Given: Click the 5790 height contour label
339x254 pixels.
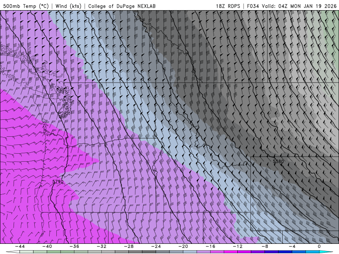Looking at the screenshot, I should [58, 182].
